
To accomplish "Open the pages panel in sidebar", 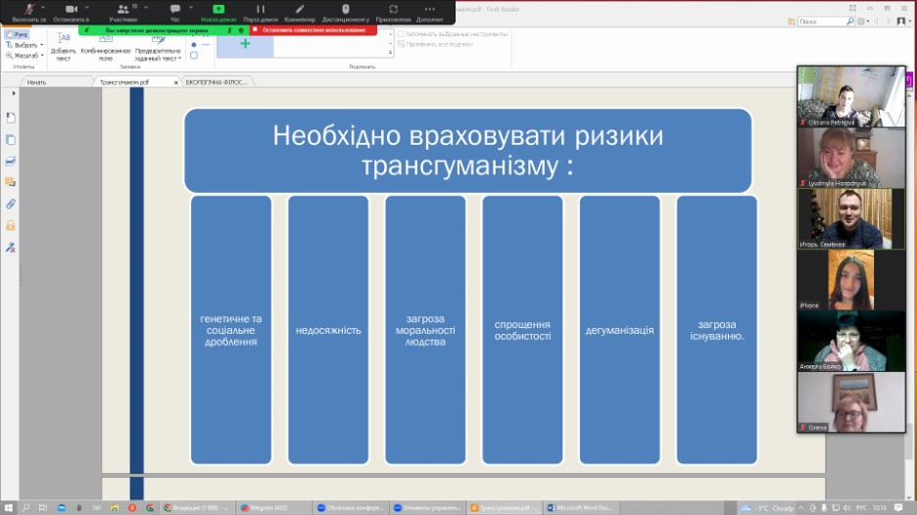I will pos(11,140).
